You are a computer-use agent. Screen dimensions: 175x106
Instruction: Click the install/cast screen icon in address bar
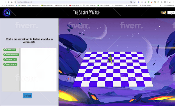(131, 2)
